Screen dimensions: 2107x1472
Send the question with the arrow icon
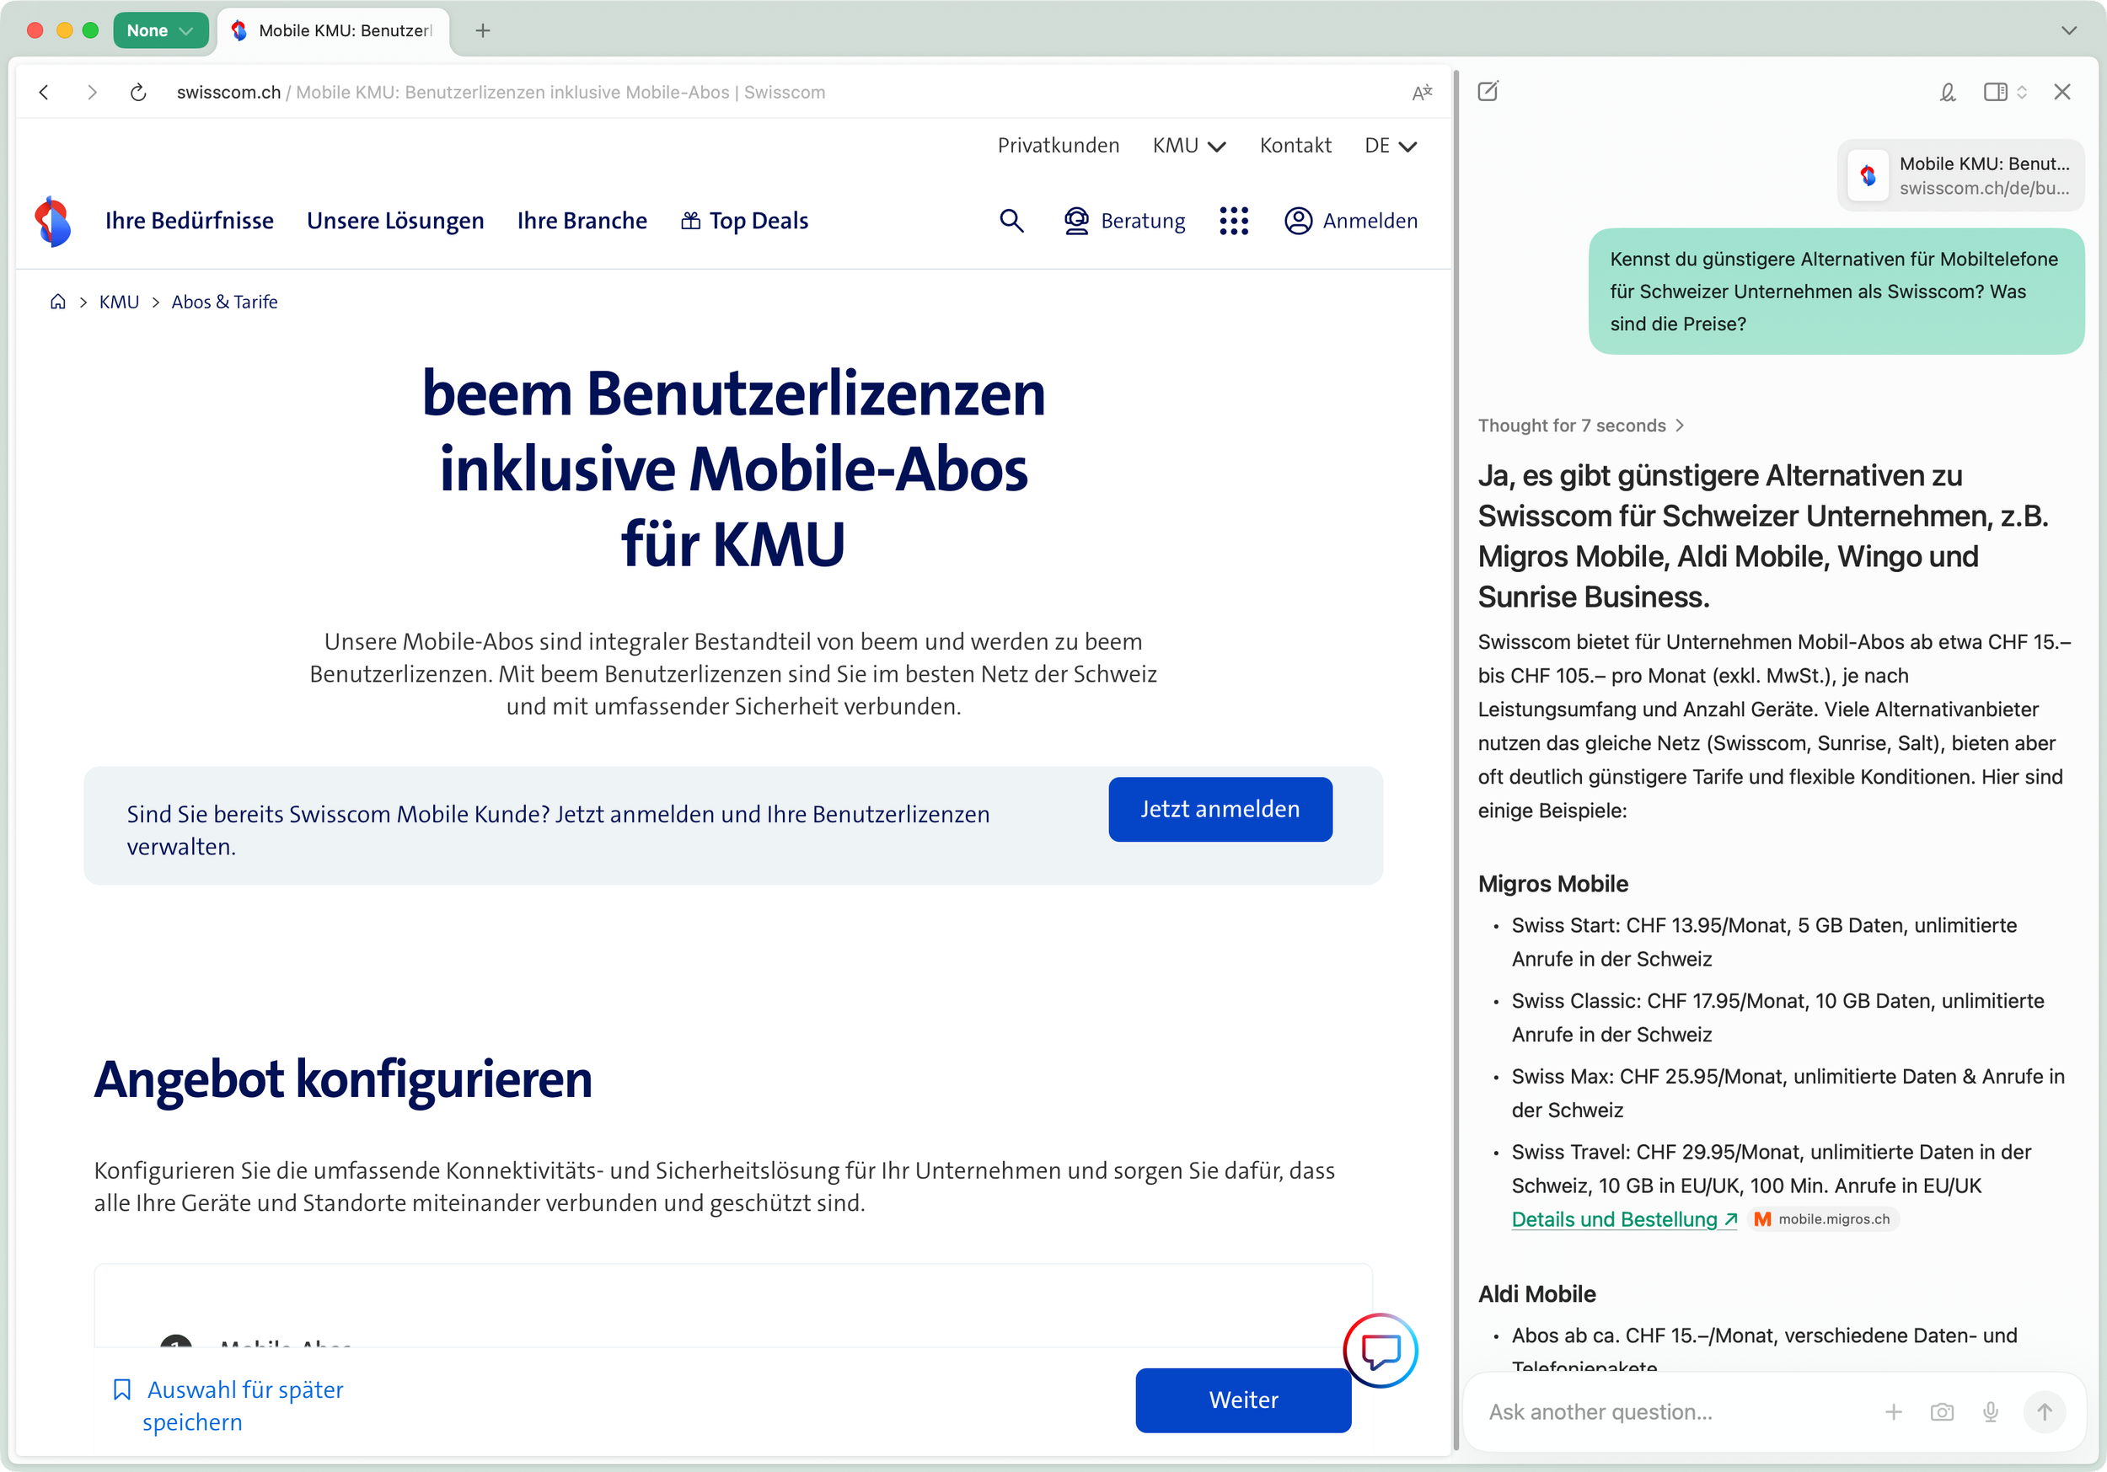tap(2045, 1411)
